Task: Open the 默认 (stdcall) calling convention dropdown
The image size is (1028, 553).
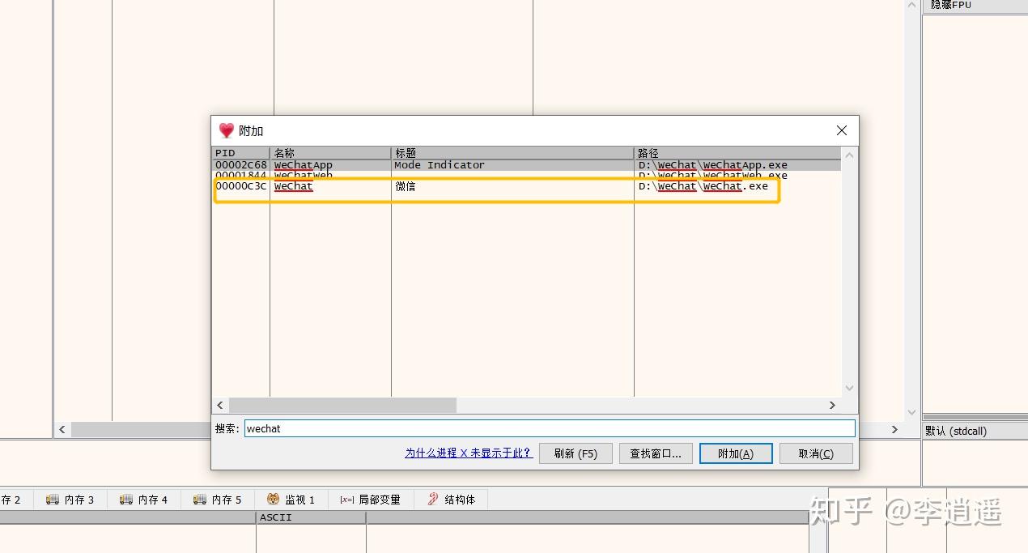Action: pos(975,431)
